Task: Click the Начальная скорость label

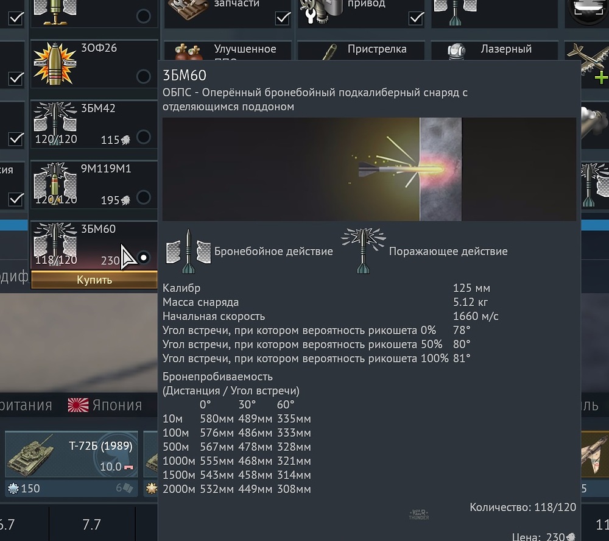Action: click(x=214, y=316)
